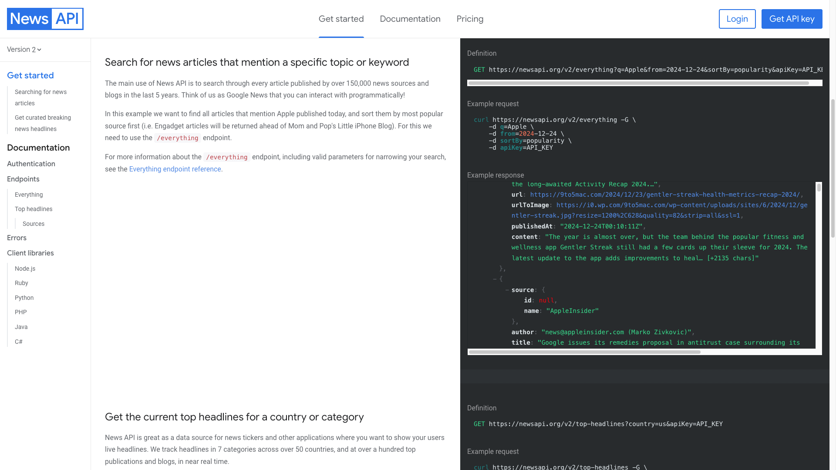
Task: Click the GET request icon for /everything
Action: pos(479,69)
